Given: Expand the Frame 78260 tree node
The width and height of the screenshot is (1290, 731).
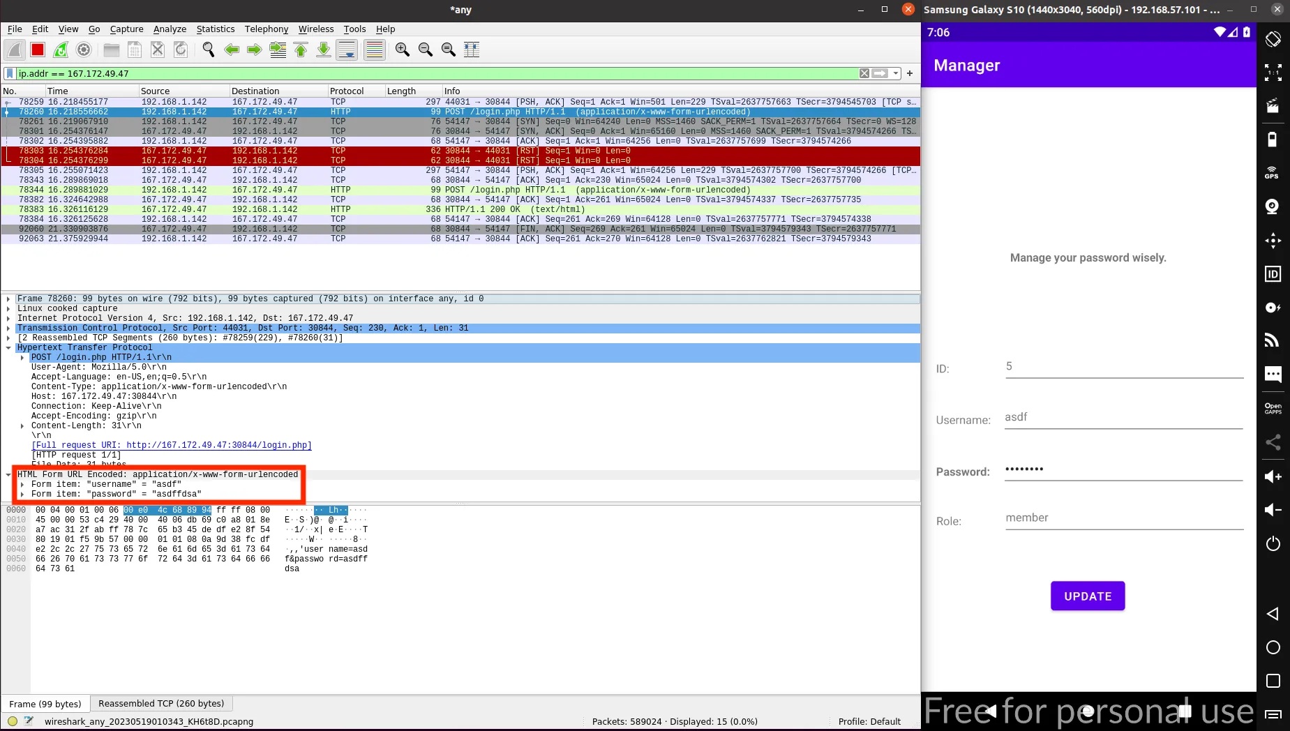Looking at the screenshot, I should (8, 299).
